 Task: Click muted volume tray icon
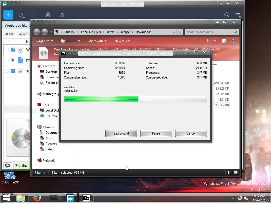point(246,198)
